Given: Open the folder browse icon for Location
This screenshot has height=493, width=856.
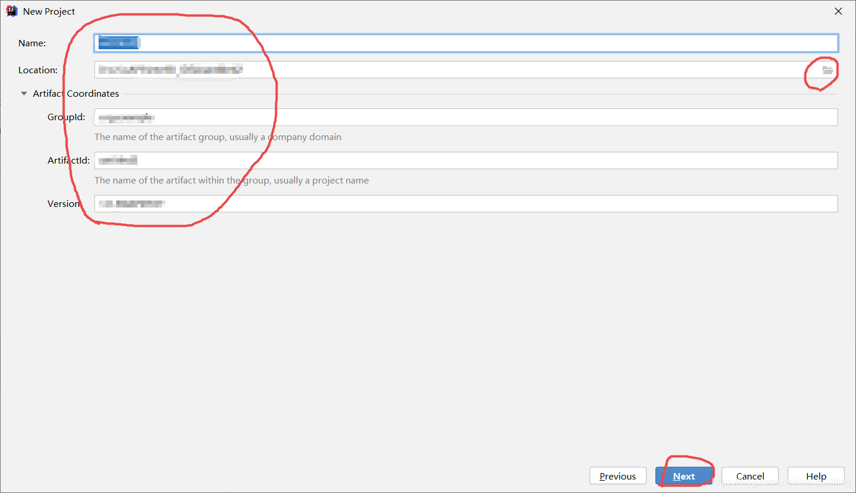Looking at the screenshot, I should click(827, 70).
